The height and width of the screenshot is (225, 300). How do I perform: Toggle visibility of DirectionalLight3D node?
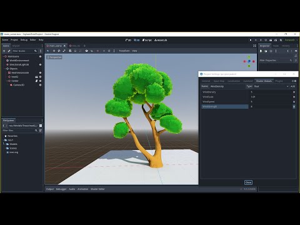[x=40, y=64]
